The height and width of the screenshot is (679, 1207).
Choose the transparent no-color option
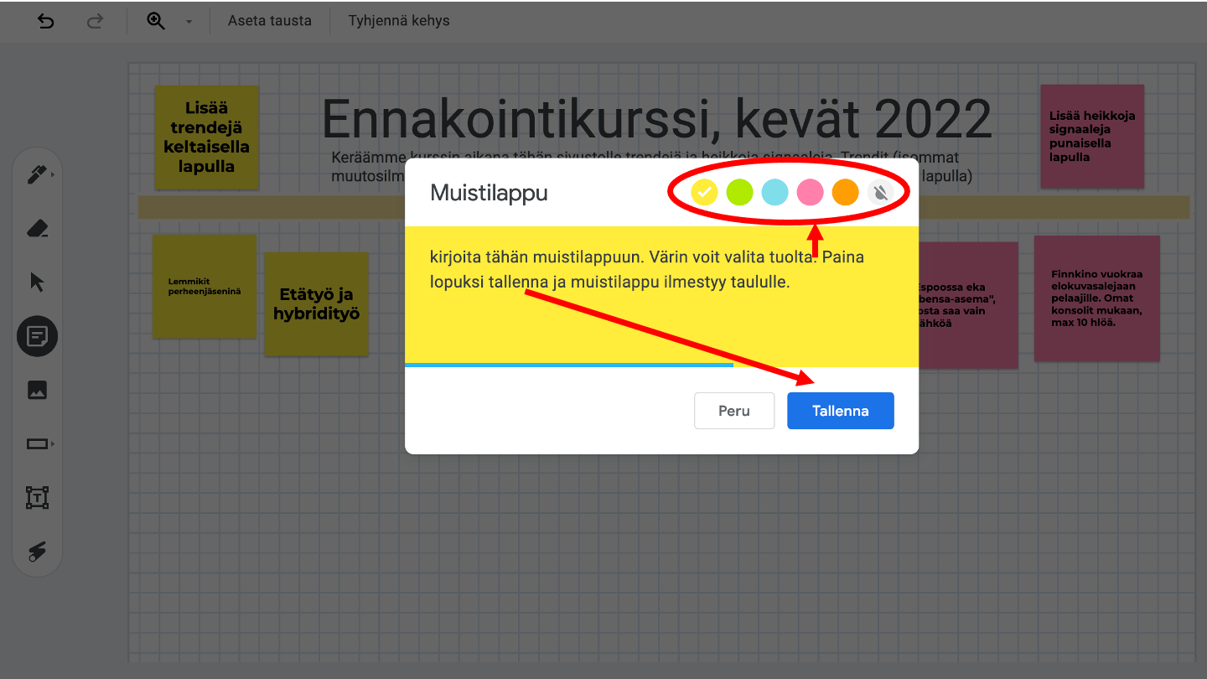tap(880, 193)
